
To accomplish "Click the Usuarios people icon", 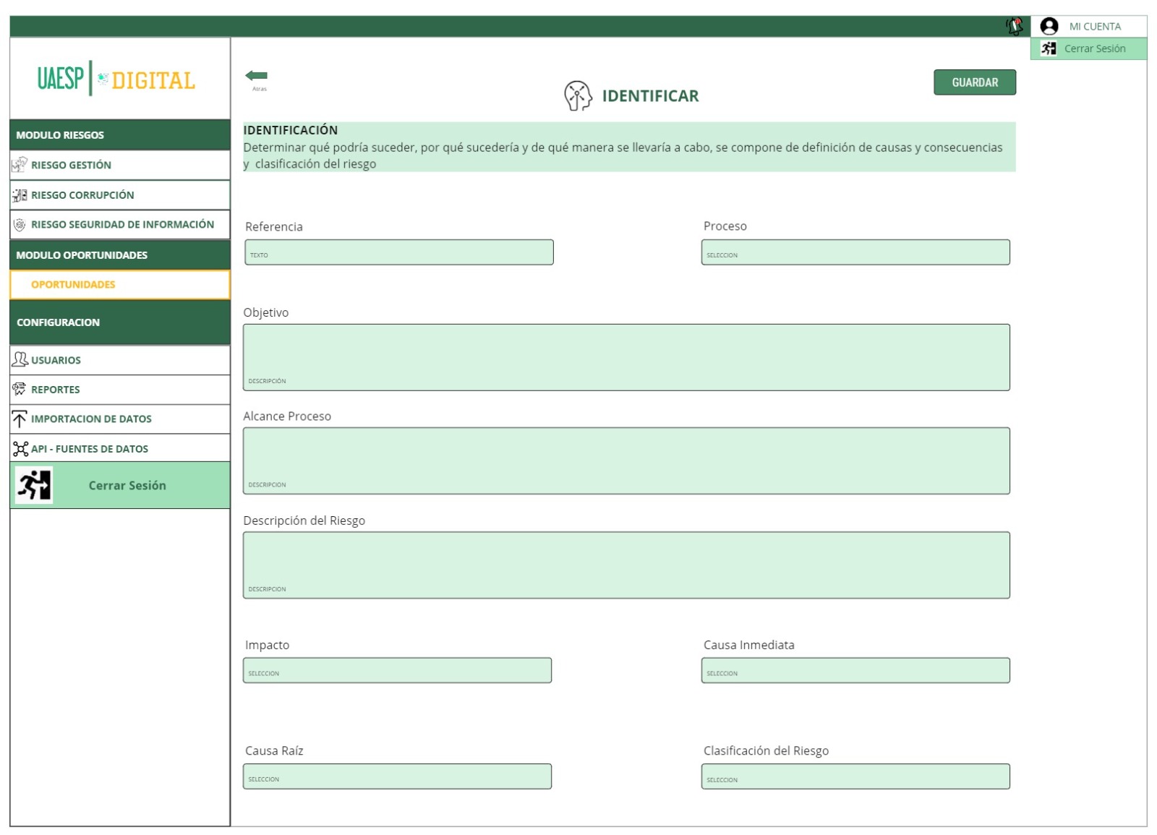I will (x=20, y=359).
